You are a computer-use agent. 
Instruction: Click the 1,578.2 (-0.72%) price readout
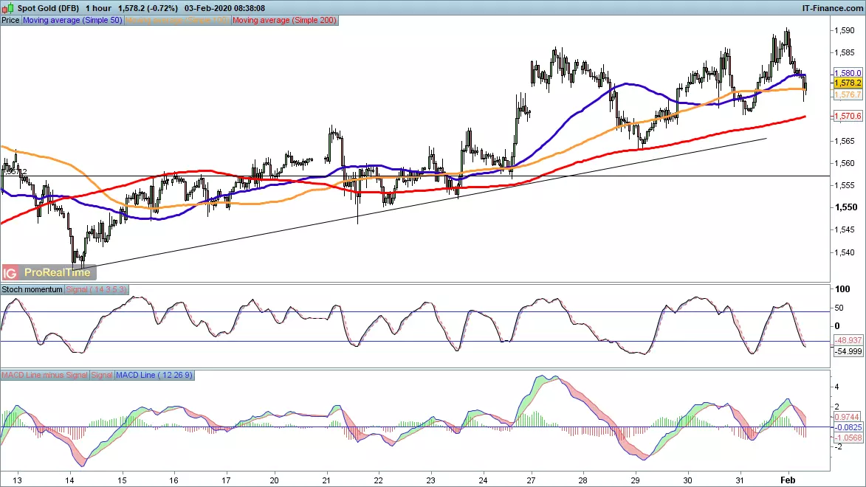point(148,8)
